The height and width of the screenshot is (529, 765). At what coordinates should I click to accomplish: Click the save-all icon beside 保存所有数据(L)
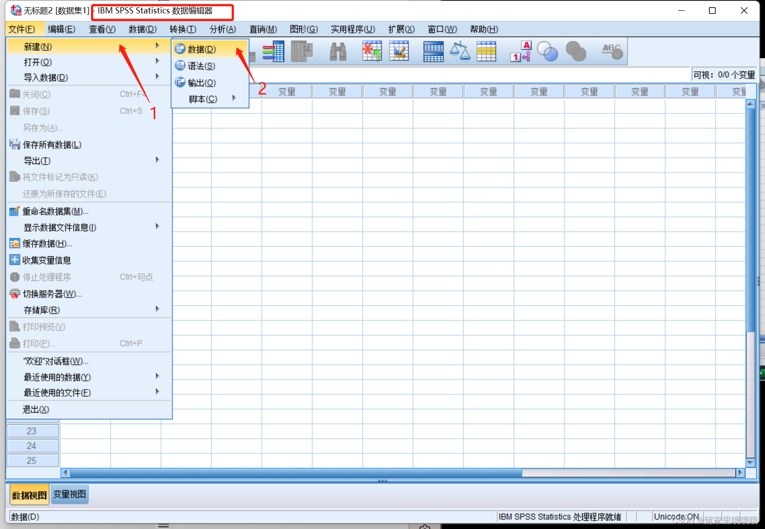[x=15, y=144]
